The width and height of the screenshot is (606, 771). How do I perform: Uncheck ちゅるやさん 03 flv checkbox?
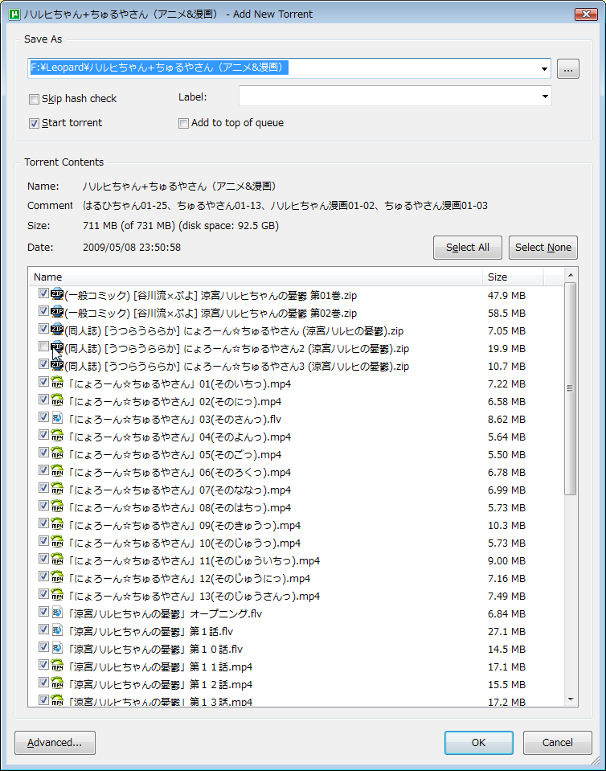43,417
